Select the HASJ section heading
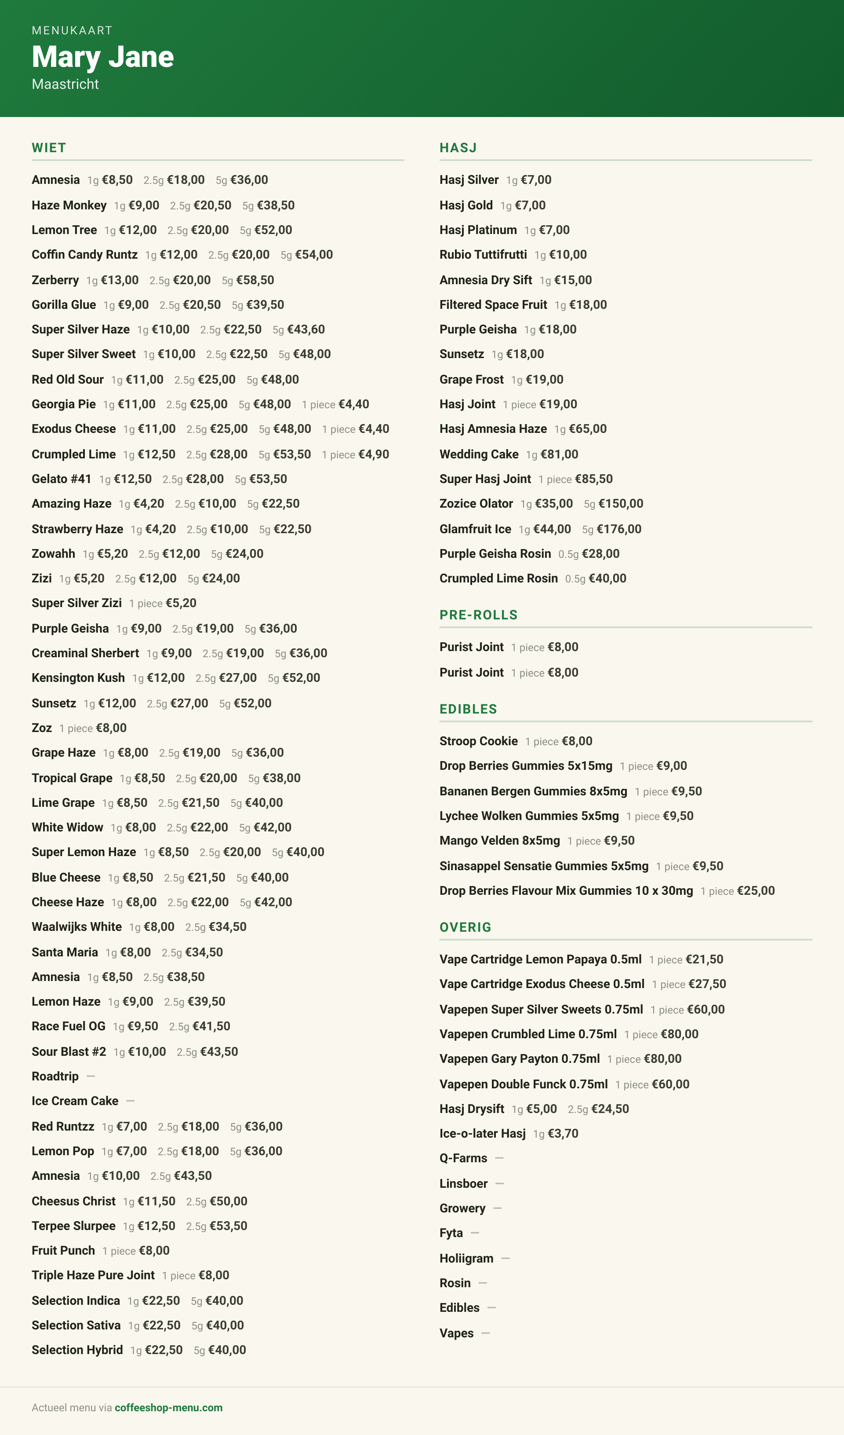This screenshot has height=1435, width=844. tap(458, 148)
